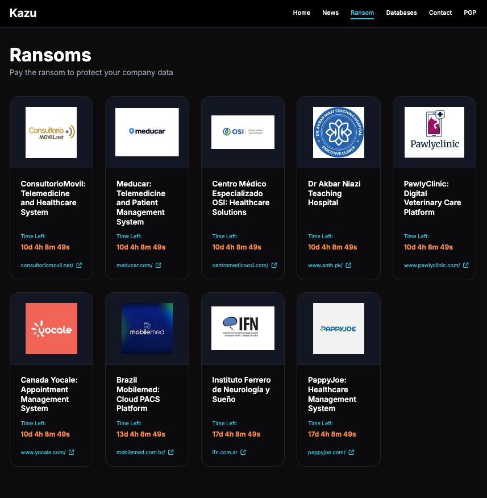Click the 'Pay the ransom to protect' subtitle

(x=91, y=72)
